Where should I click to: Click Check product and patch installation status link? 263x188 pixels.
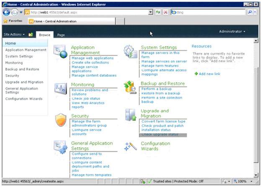pos(162,128)
